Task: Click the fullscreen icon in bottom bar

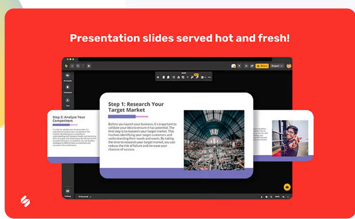Action: coord(288,197)
